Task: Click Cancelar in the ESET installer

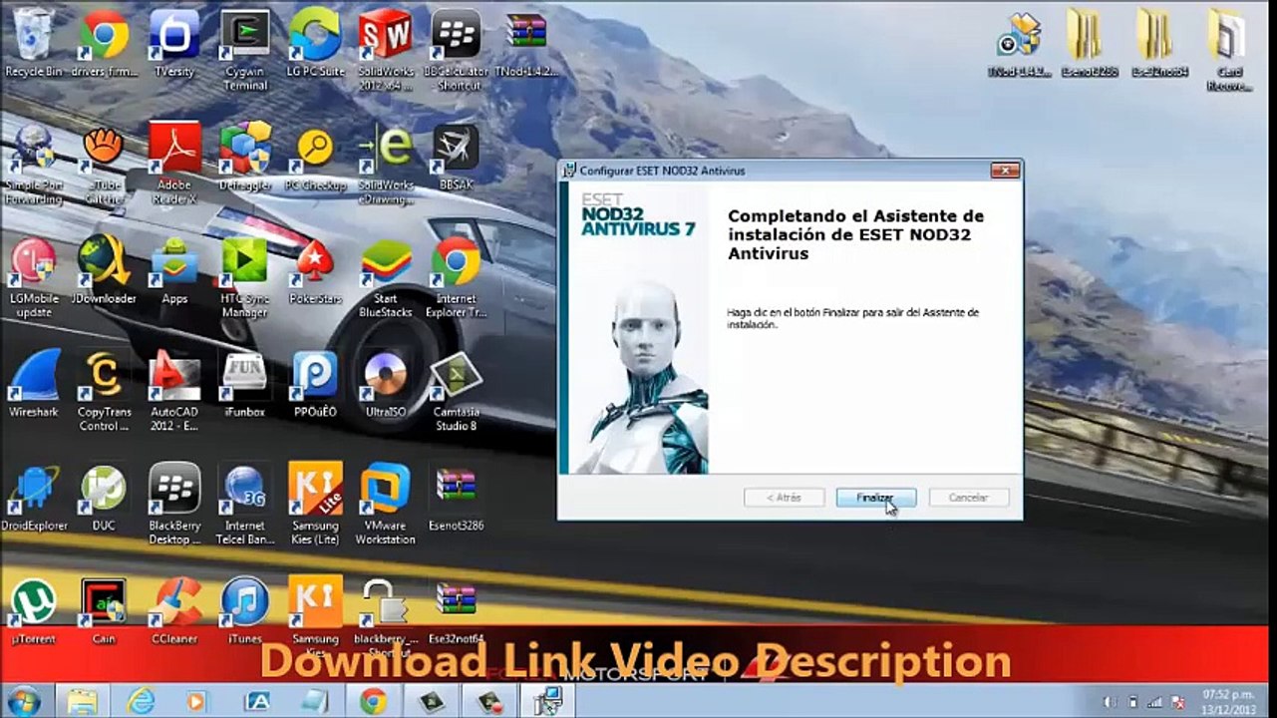Action: pos(968,497)
